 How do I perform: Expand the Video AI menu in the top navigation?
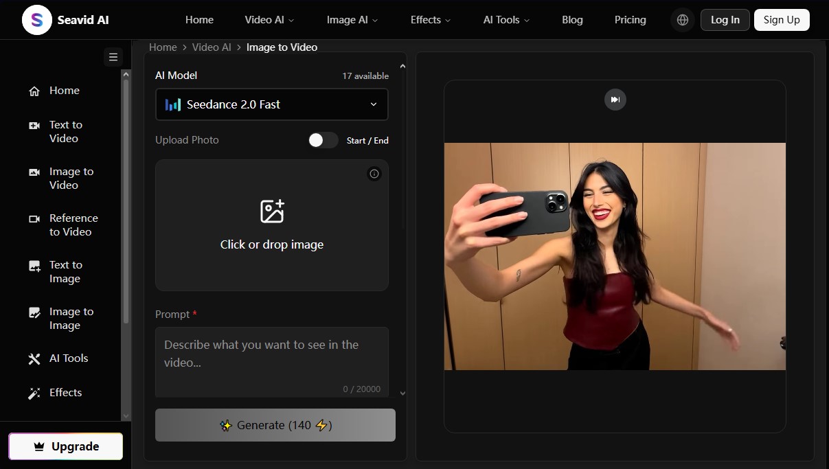tap(269, 20)
